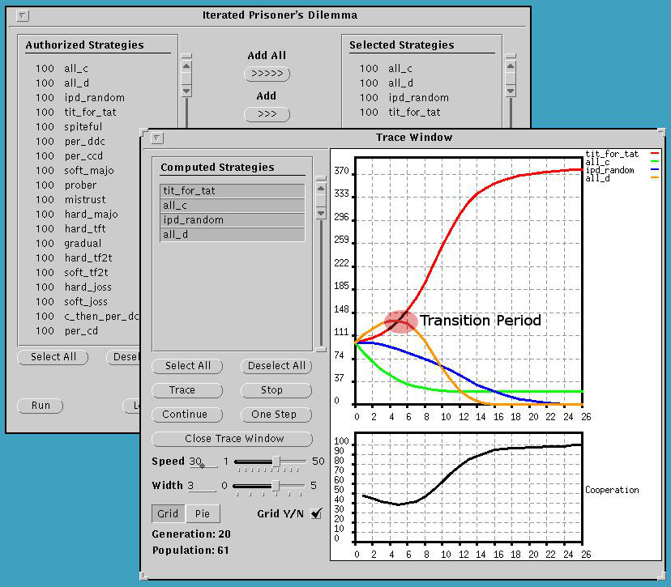Click the Speed slider handle

click(276, 462)
